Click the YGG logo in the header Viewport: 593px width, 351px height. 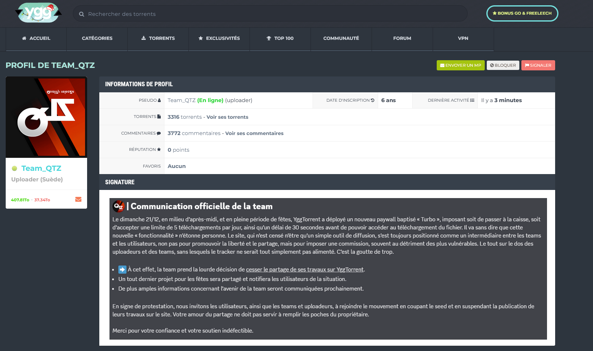coord(39,13)
